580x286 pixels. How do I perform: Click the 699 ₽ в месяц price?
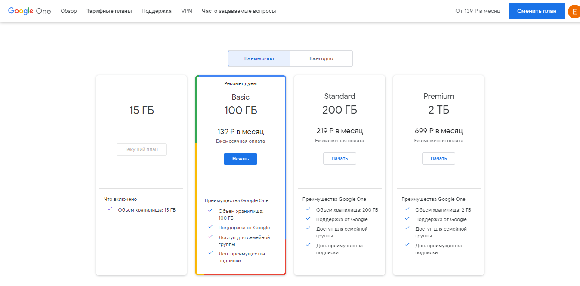[438, 131]
